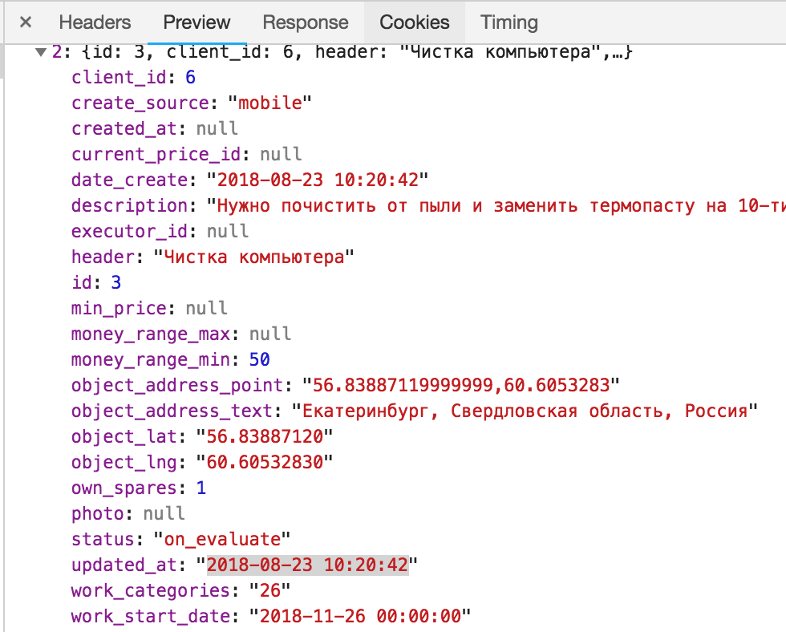Open the Response tab
786x632 pixels.
tap(305, 22)
